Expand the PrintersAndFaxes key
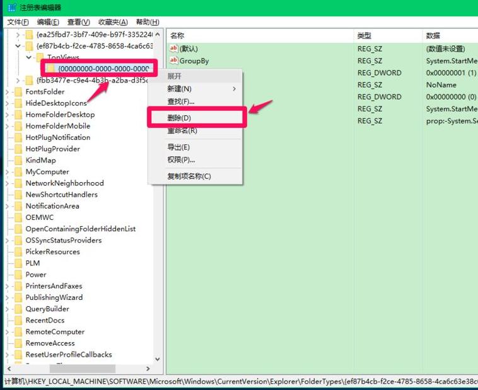 coord(7,286)
